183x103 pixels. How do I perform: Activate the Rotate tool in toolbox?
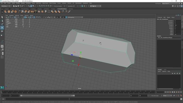click(x=2, y=31)
